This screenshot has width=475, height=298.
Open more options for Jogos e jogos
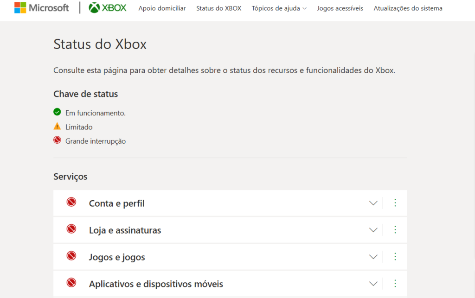point(395,257)
